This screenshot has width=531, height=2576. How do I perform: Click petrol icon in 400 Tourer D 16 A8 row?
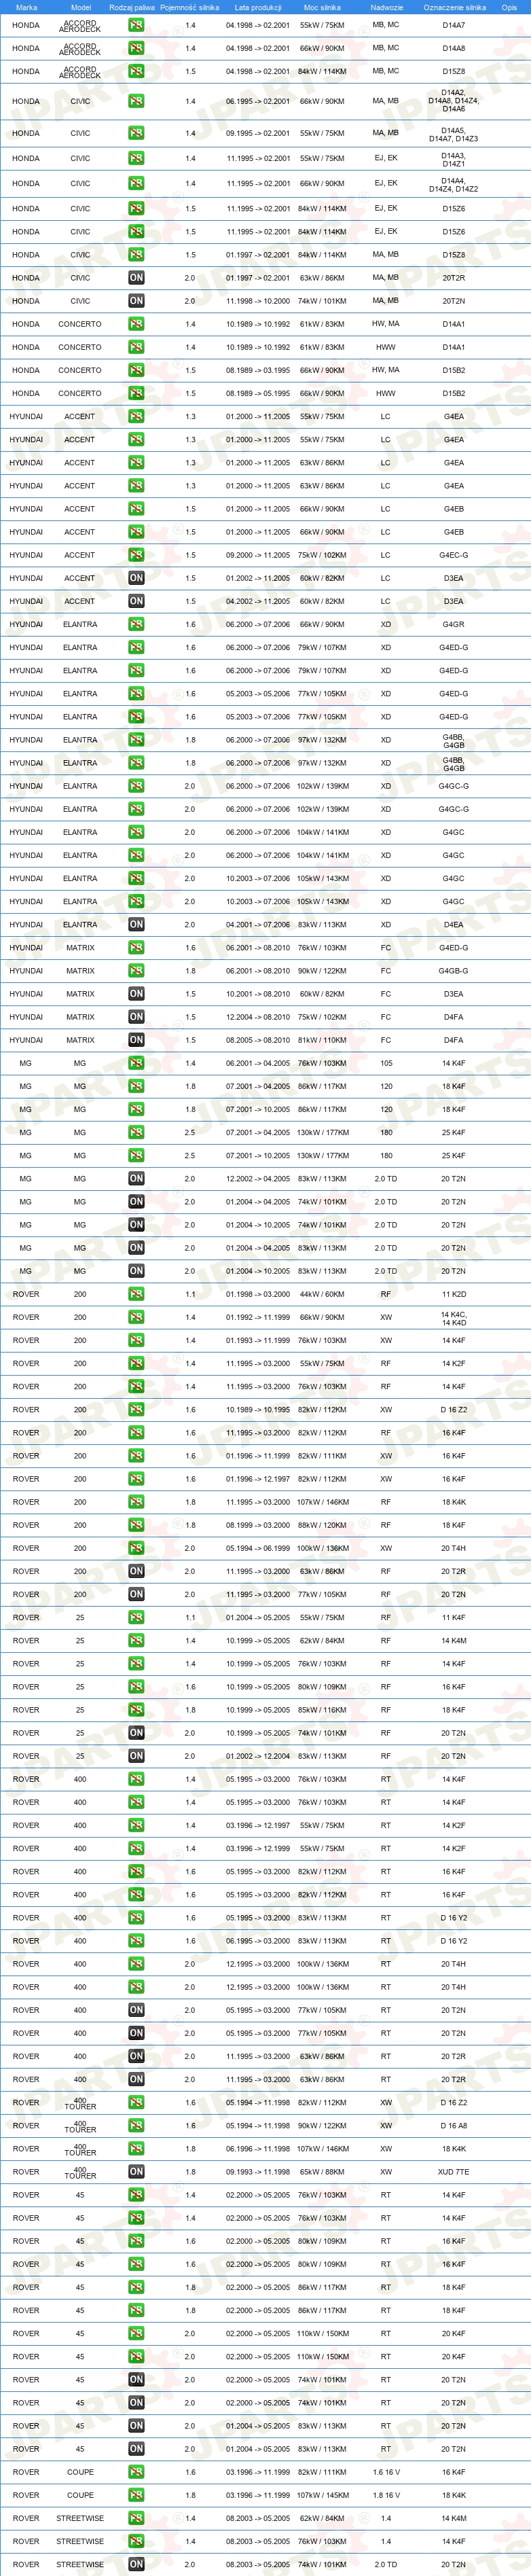pyautogui.click(x=136, y=2126)
